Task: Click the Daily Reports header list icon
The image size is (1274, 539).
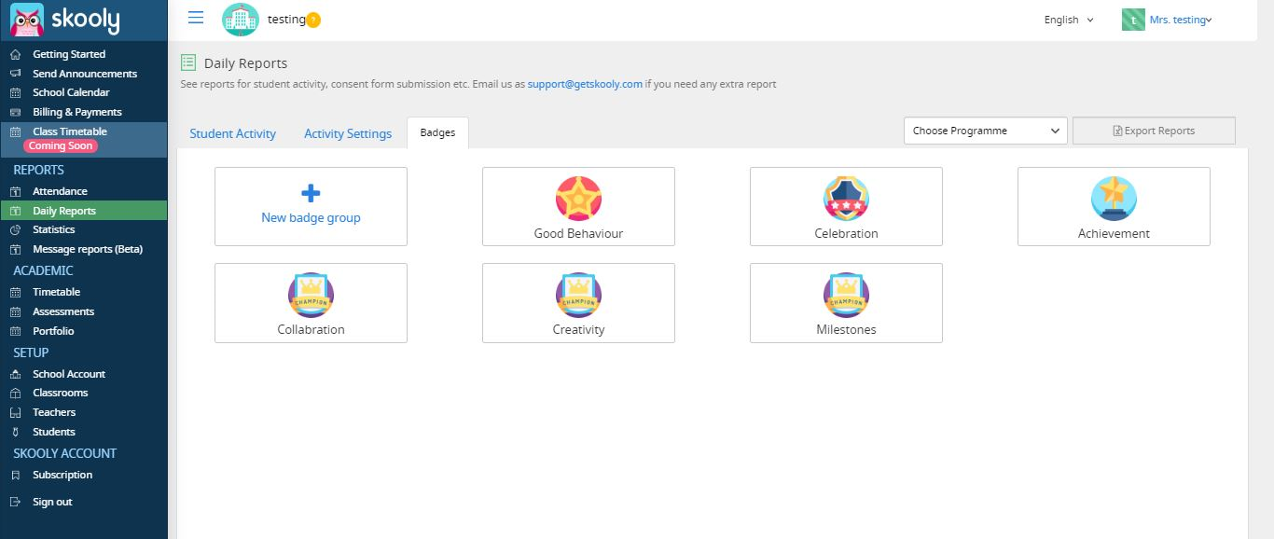Action: click(x=188, y=62)
